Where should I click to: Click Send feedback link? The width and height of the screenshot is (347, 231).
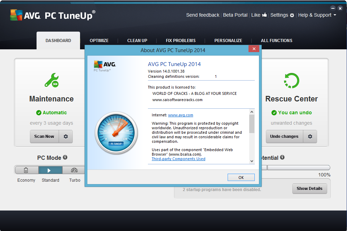203,15
